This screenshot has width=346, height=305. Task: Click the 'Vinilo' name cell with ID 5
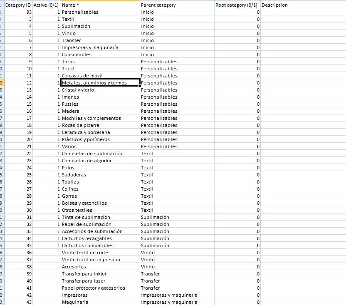(100, 33)
